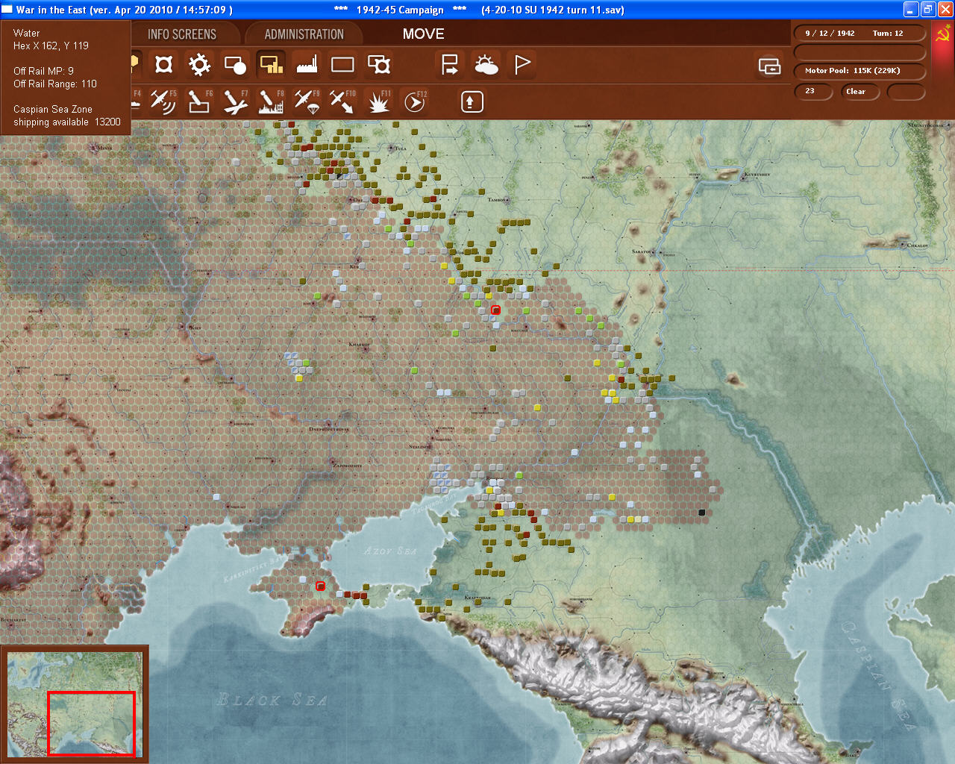The width and height of the screenshot is (955, 764).
Task: Click the Soviet hammer and sickle flag
Action: (942, 34)
